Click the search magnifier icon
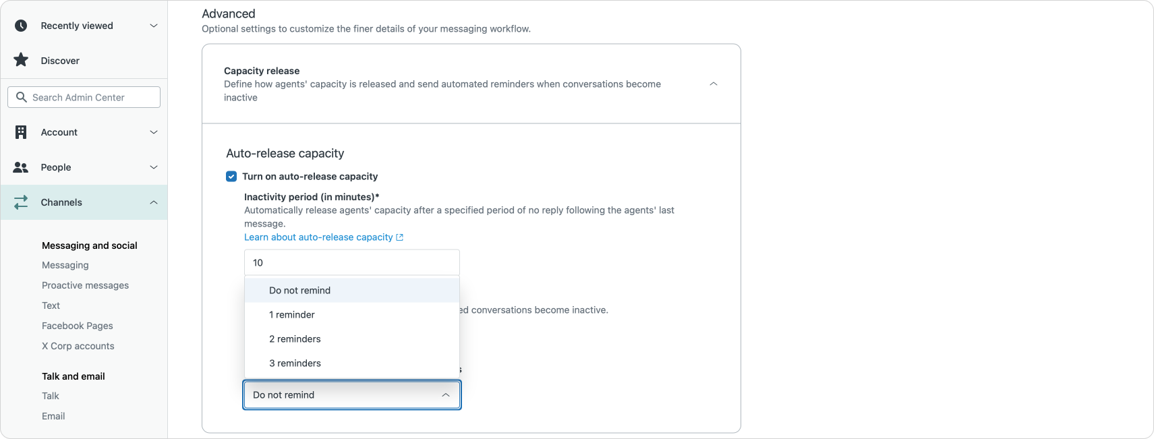 (x=22, y=97)
